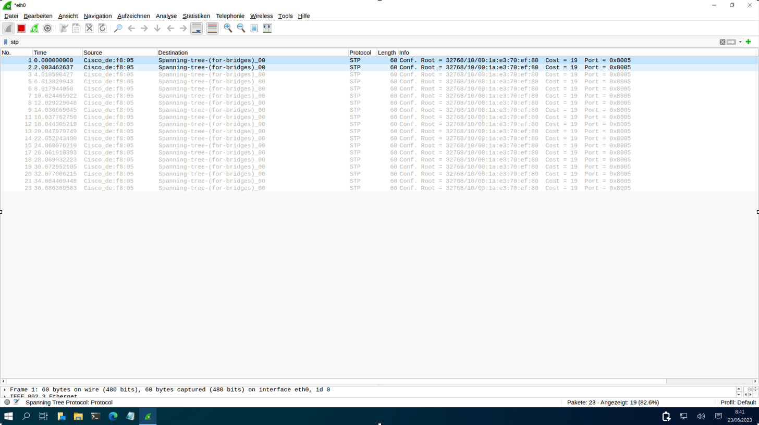Restart the current capture
Image resolution: width=759 pixels, height=425 pixels.
pyautogui.click(x=34, y=28)
